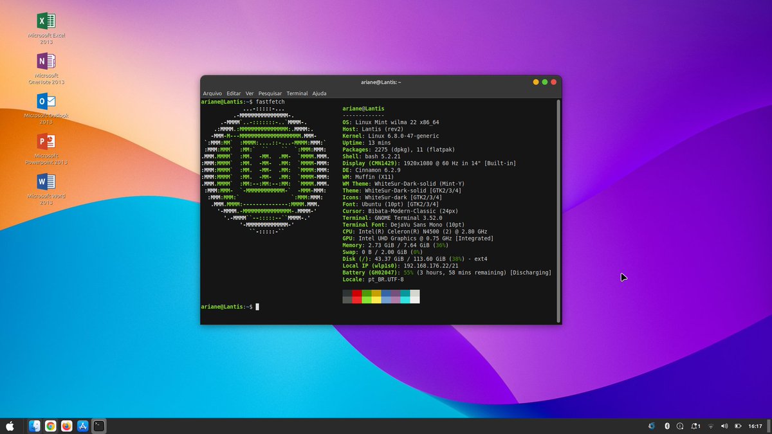Click the dark green palette block

click(x=367, y=293)
